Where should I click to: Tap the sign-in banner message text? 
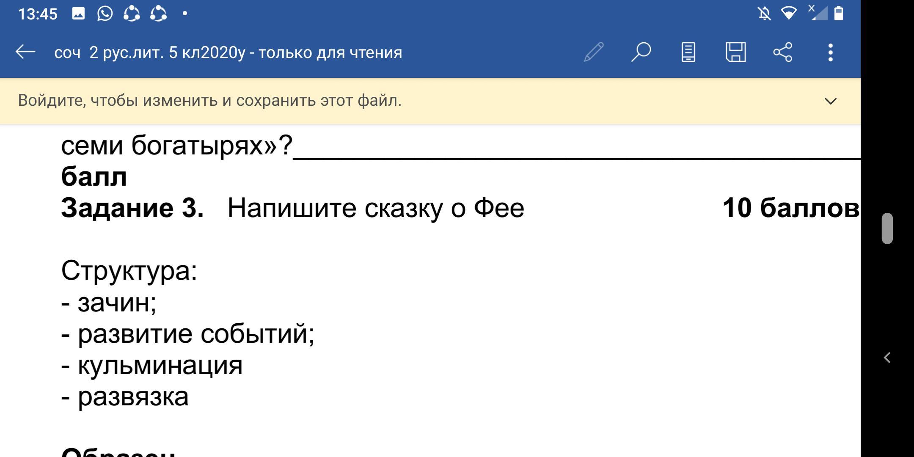click(x=209, y=101)
